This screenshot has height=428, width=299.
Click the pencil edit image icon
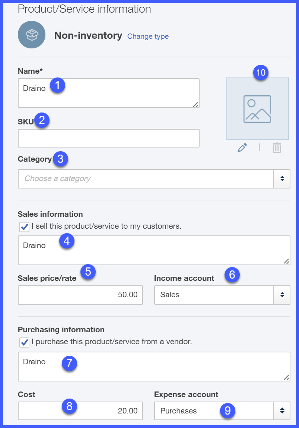(x=242, y=148)
